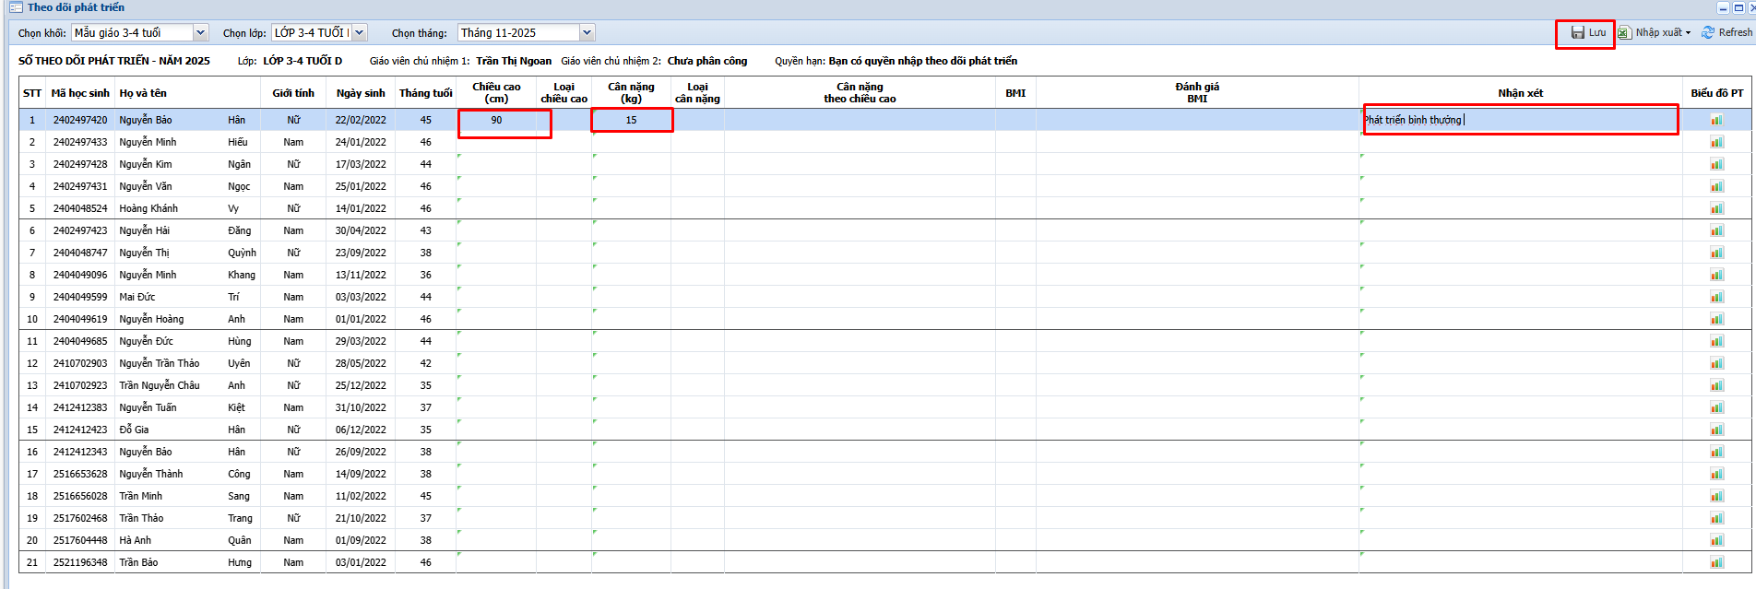The image size is (1756, 589).
Task: Open growth chart for Nguyễn Bảo Hân 2412412343
Action: (1716, 452)
